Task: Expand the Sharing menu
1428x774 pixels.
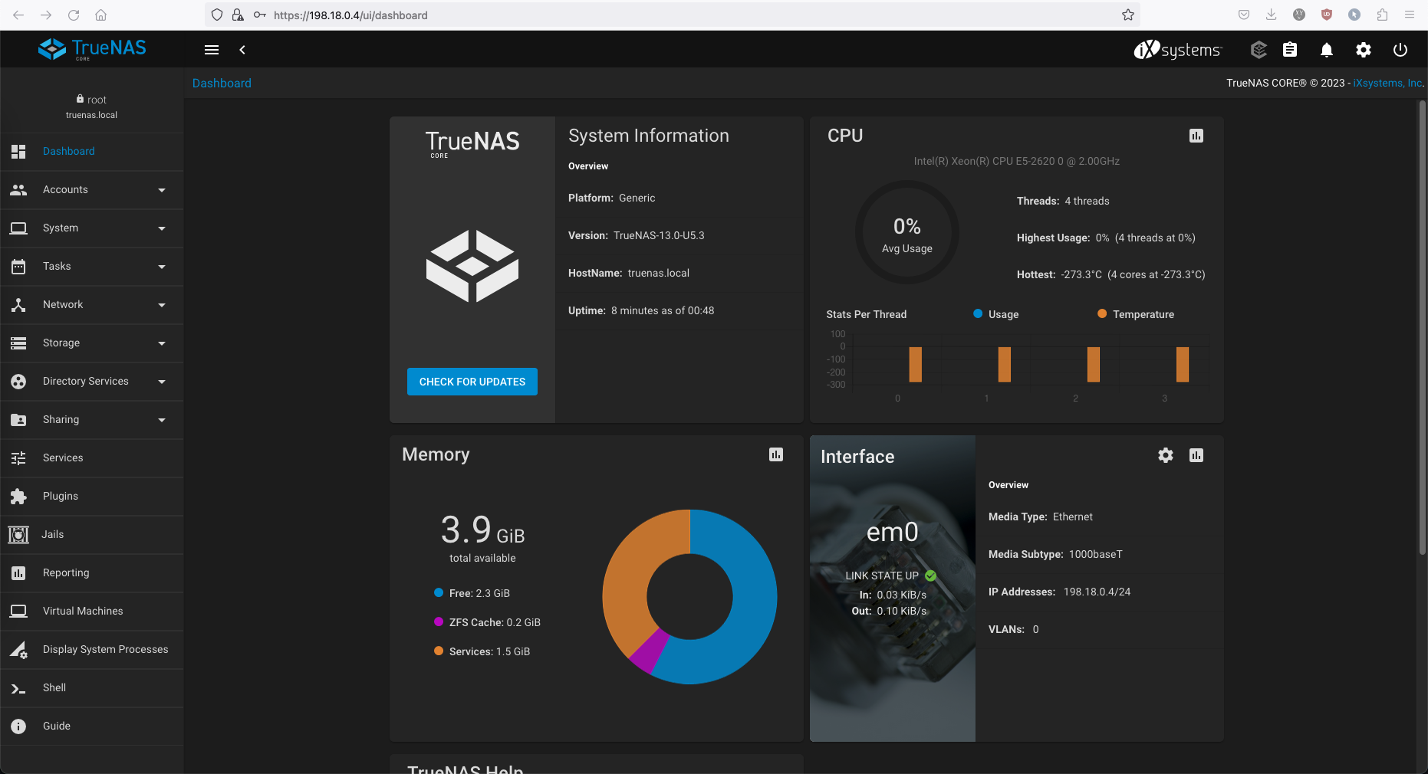Action: [x=92, y=420]
